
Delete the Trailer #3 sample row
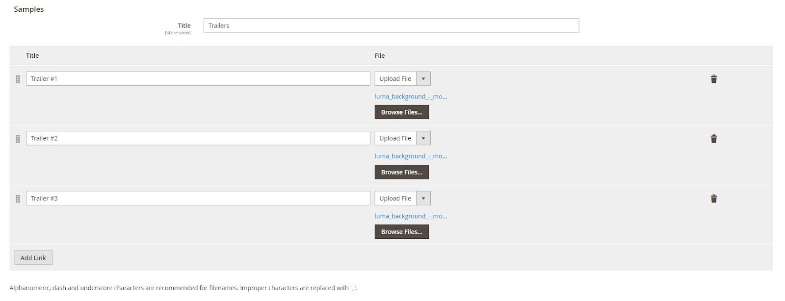coord(713,199)
